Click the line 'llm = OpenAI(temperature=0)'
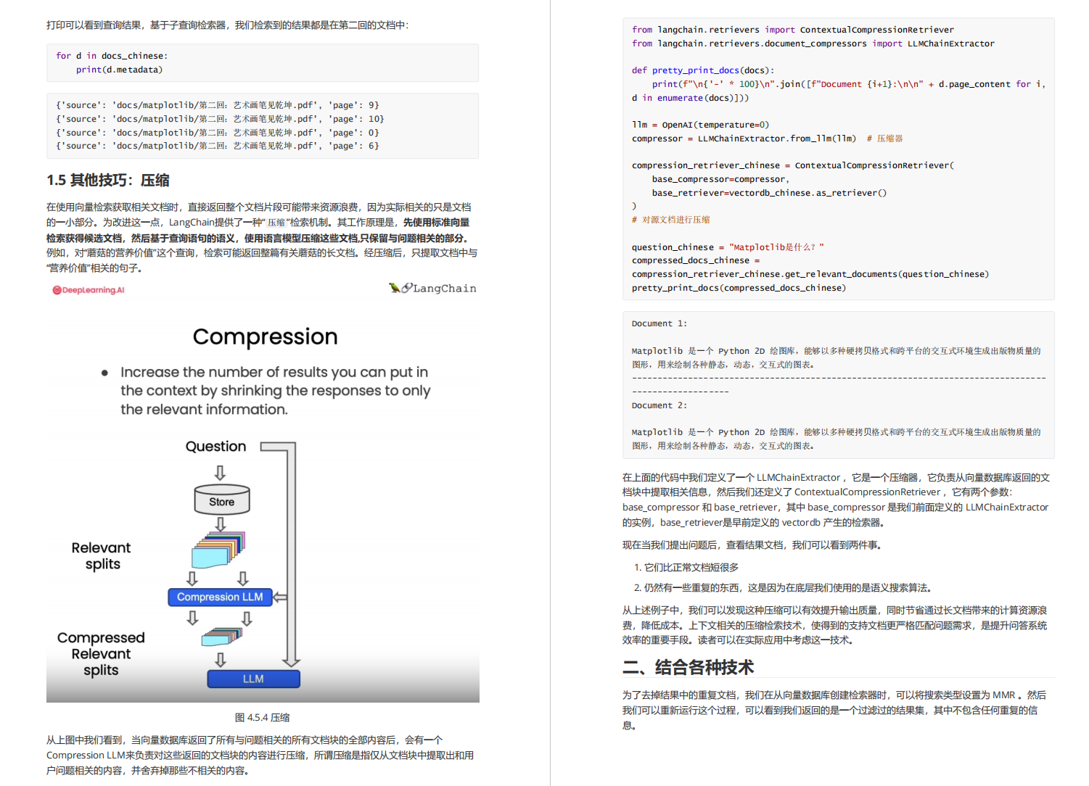Screen dimensions: 1089x786 click(700, 125)
